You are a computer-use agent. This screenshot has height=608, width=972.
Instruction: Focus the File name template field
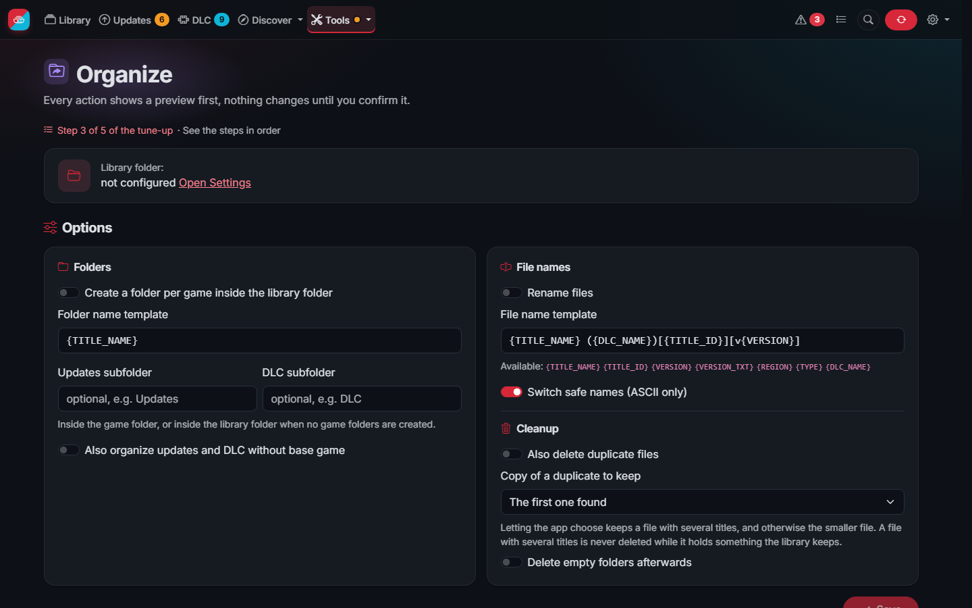[702, 340]
